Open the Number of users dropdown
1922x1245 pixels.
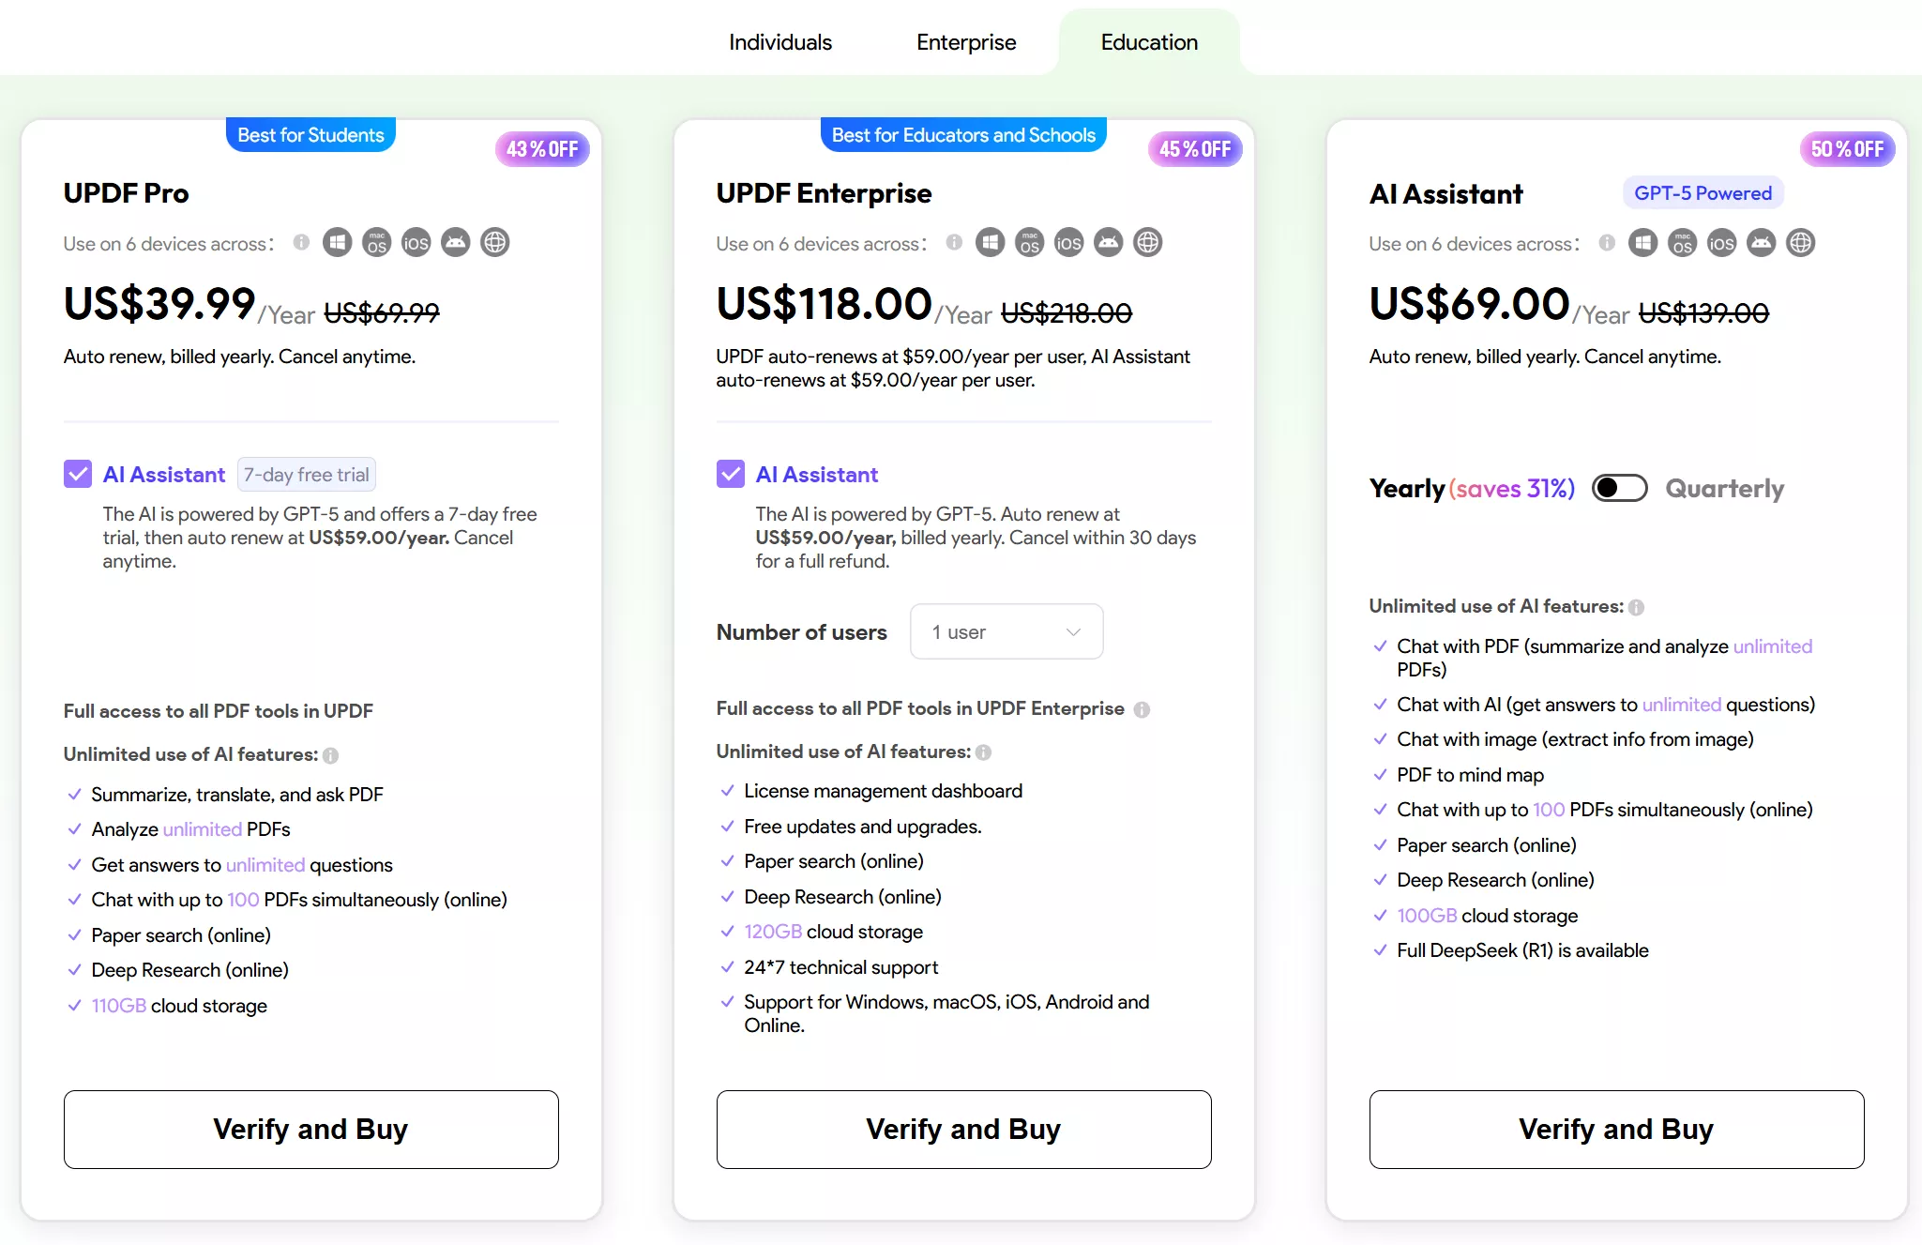pos(1006,631)
